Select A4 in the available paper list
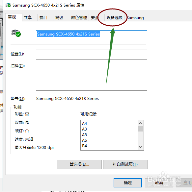 pyautogui.click(x=85, y=124)
